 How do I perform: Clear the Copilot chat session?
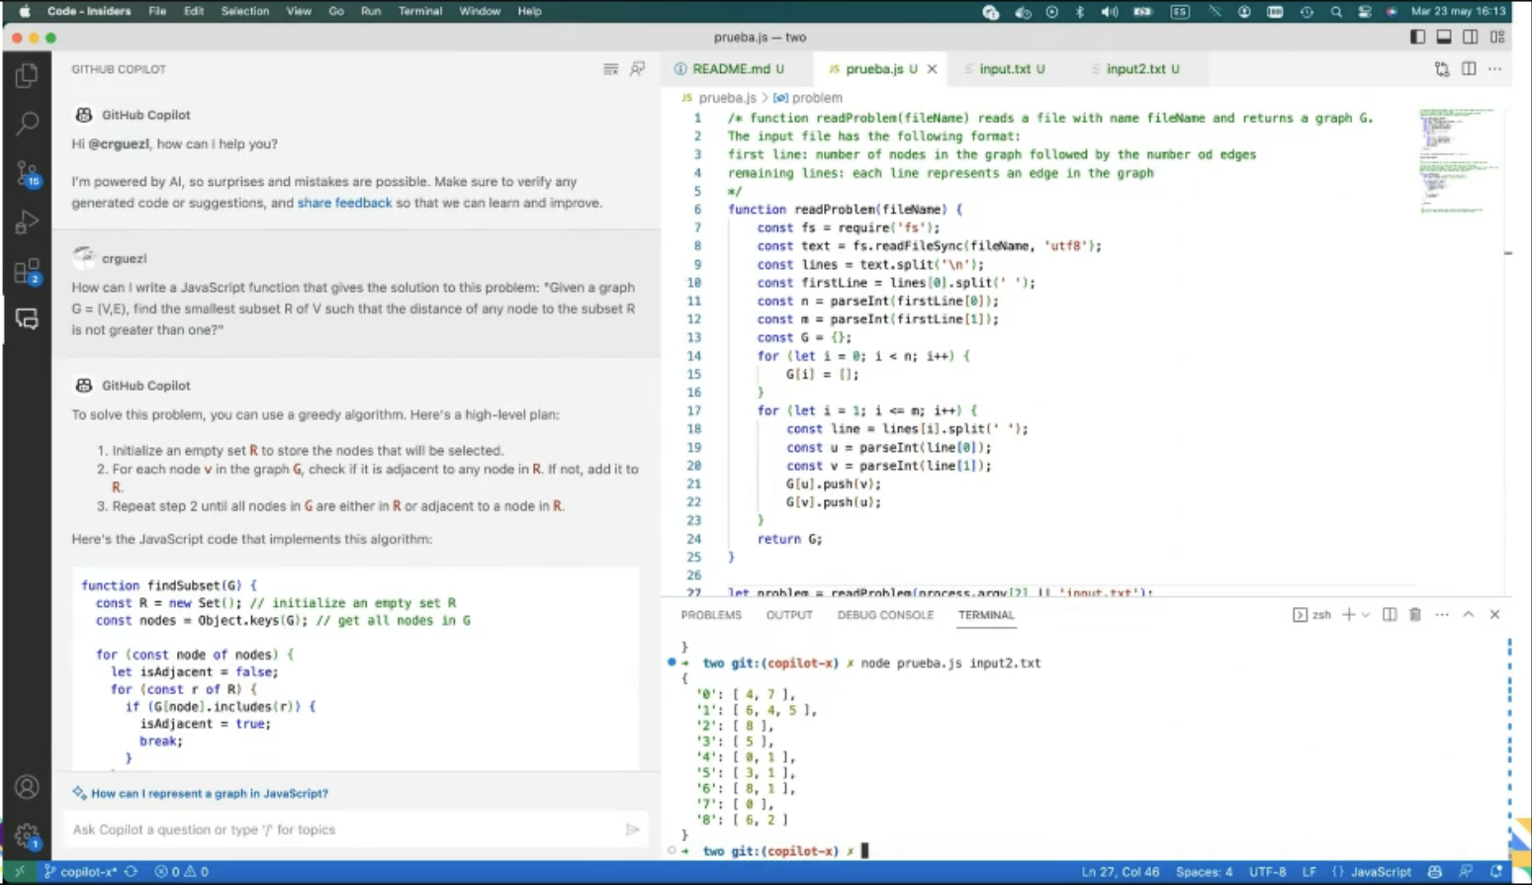[x=610, y=69]
